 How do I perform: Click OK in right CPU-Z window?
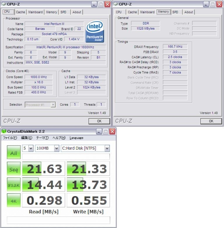click(x=211, y=121)
